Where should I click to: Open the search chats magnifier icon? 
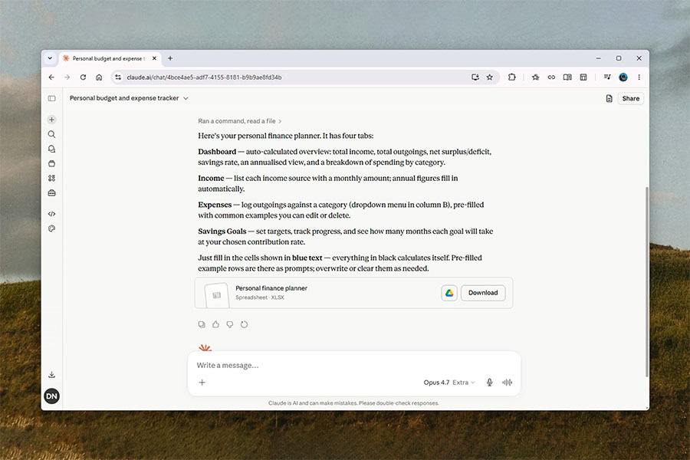pos(51,134)
